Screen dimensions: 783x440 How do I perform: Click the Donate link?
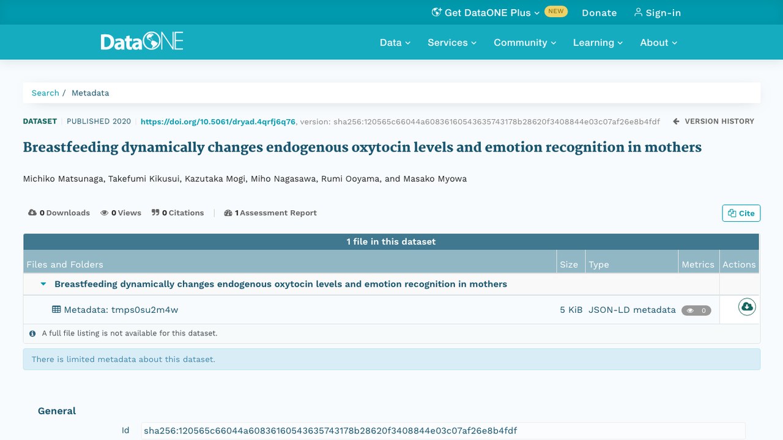(599, 13)
